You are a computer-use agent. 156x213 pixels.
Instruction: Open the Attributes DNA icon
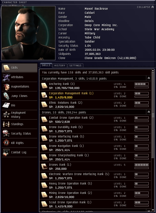click(6, 77)
